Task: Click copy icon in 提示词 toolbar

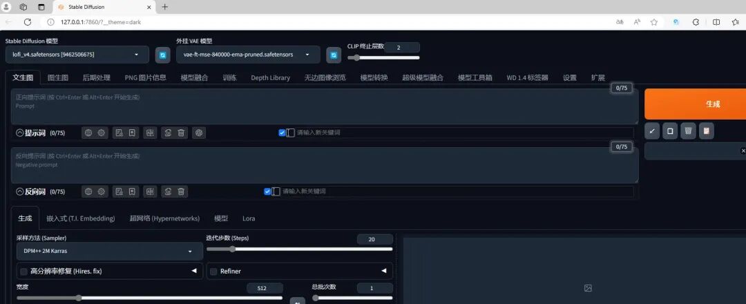Action: click(x=168, y=133)
